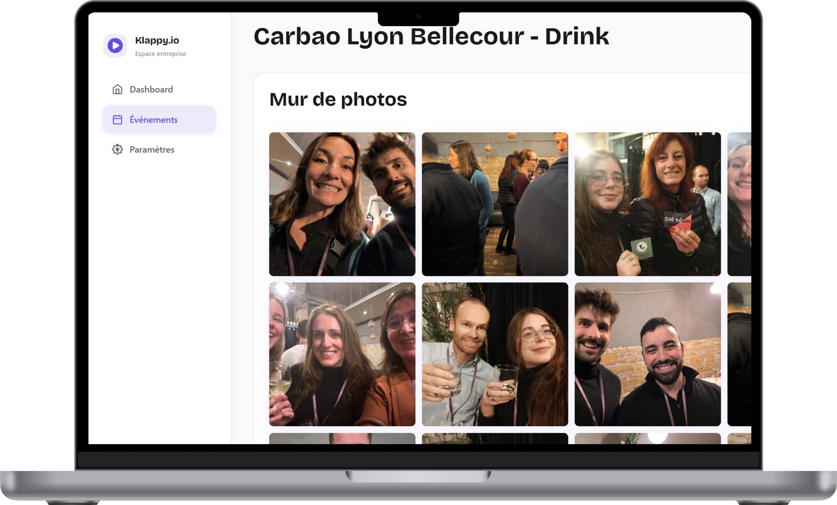This screenshot has width=837, height=505.
Task: Click the Klappy.io purple play logo
Action: click(x=115, y=45)
